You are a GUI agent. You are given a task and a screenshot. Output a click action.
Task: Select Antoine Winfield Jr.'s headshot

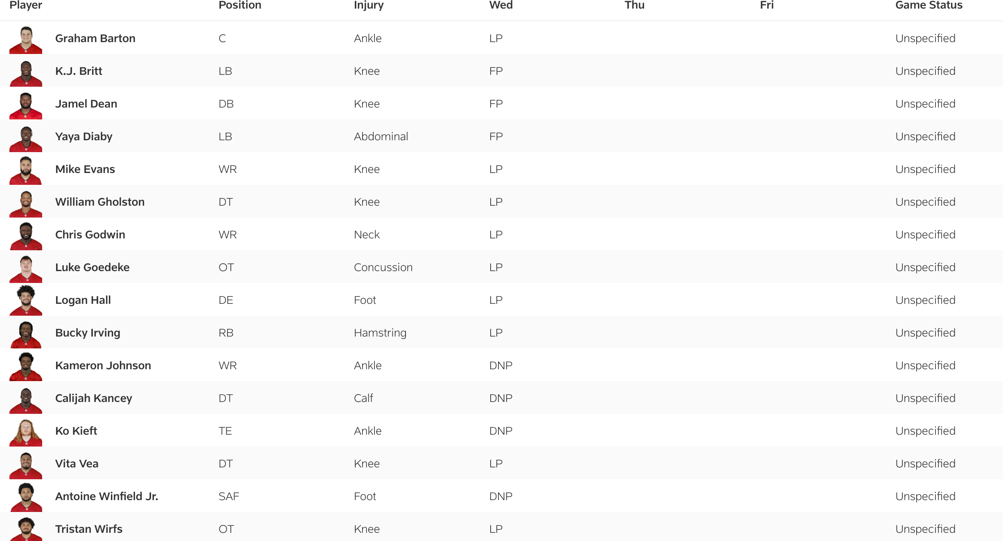(x=26, y=498)
